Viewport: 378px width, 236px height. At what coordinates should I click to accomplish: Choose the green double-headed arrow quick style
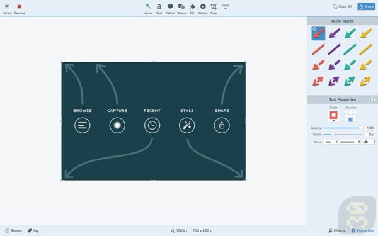point(350,81)
